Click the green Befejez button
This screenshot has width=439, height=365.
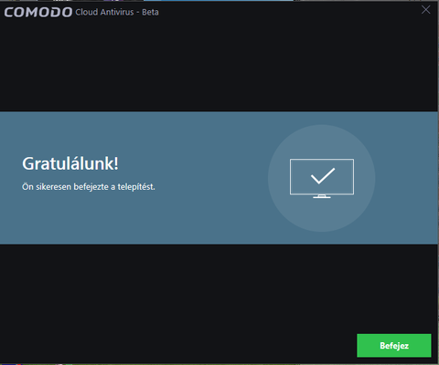394,346
